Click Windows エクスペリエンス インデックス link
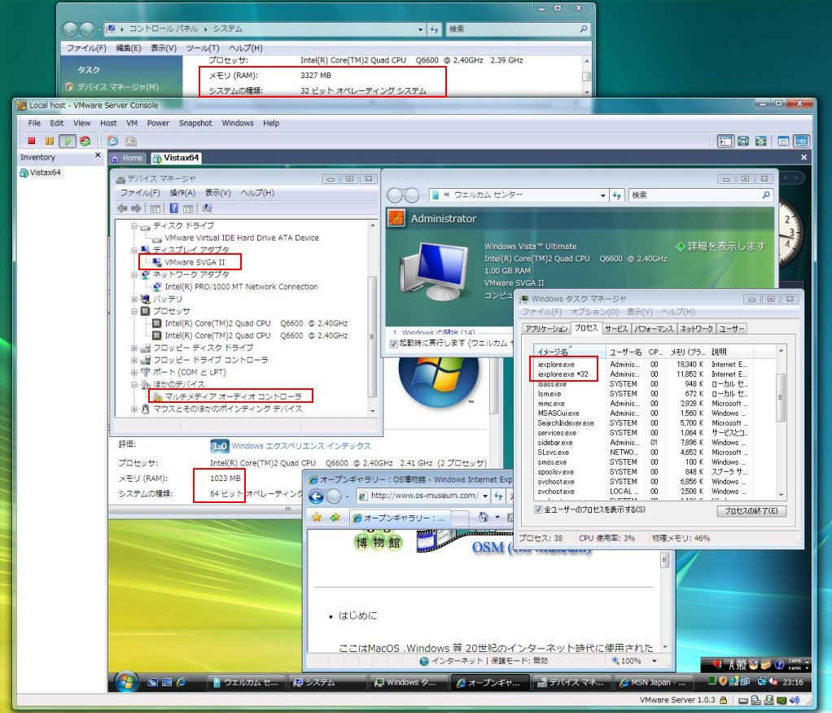This screenshot has width=832, height=713. coord(301,446)
